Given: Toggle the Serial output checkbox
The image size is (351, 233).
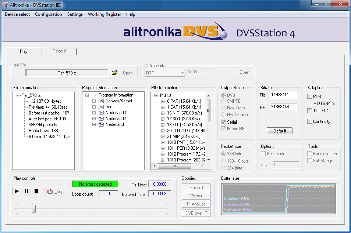Looking at the screenshot, I should [x=224, y=122].
